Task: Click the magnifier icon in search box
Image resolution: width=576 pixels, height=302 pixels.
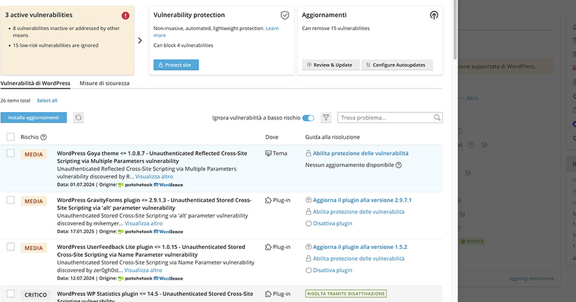Action: pos(437,117)
